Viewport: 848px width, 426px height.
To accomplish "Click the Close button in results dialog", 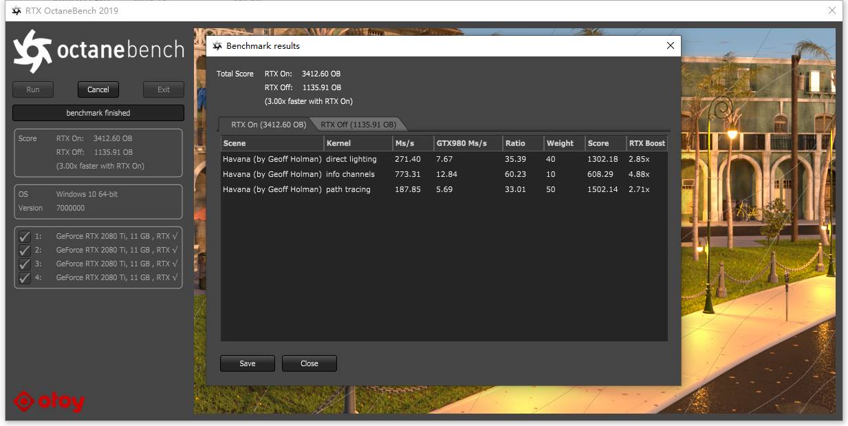I will (309, 363).
